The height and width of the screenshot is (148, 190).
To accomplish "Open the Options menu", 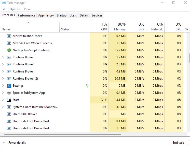I will (15, 9).
